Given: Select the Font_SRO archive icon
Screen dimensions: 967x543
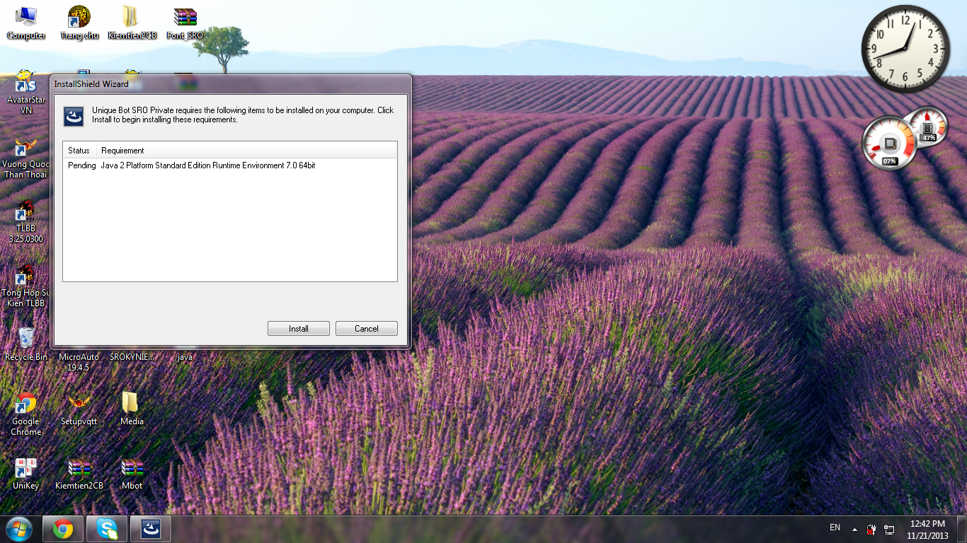Looking at the screenshot, I should pos(185,23).
